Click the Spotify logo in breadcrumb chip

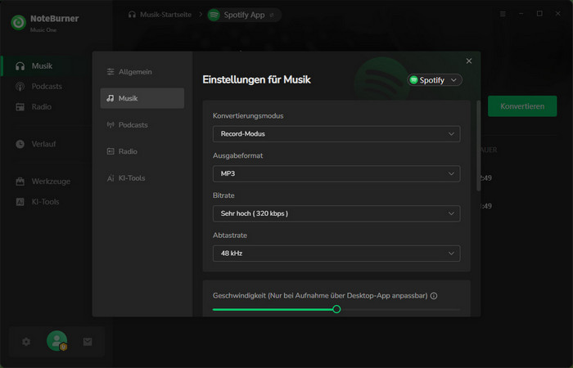pos(214,15)
